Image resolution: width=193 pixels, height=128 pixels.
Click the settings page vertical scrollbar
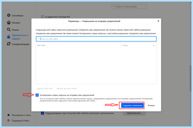tap(190, 78)
